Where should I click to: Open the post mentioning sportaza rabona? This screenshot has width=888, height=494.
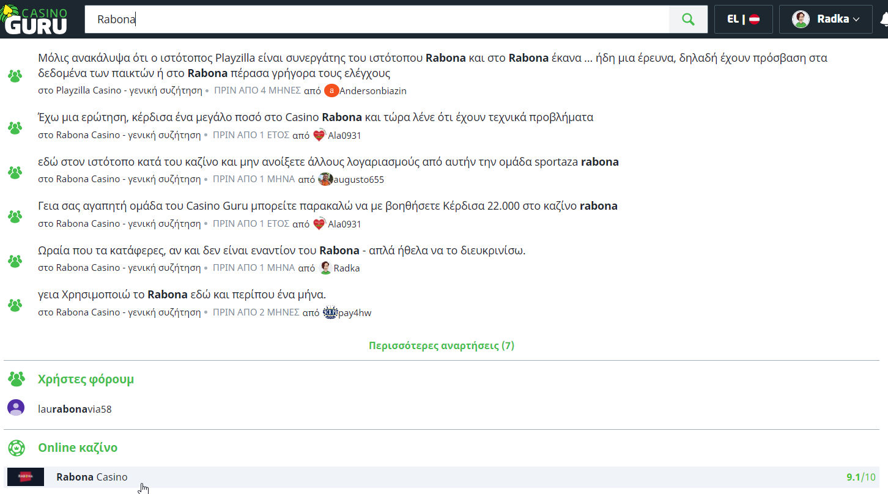coord(328,162)
